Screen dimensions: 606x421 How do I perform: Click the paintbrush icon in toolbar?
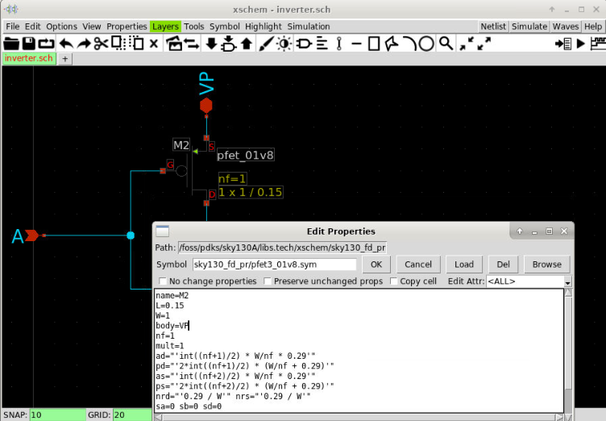pyautogui.click(x=266, y=44)
